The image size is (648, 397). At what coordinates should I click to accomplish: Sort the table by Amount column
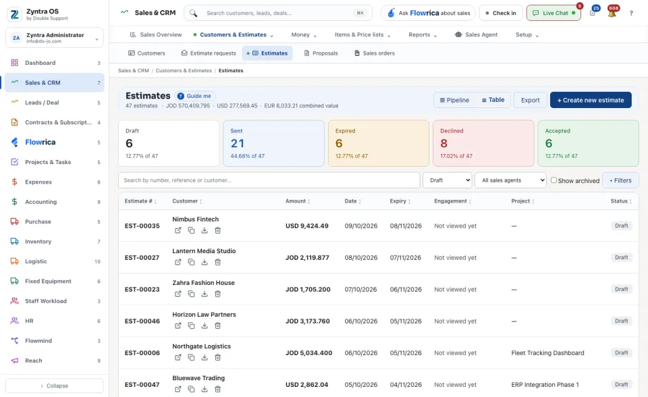point(298,201)
